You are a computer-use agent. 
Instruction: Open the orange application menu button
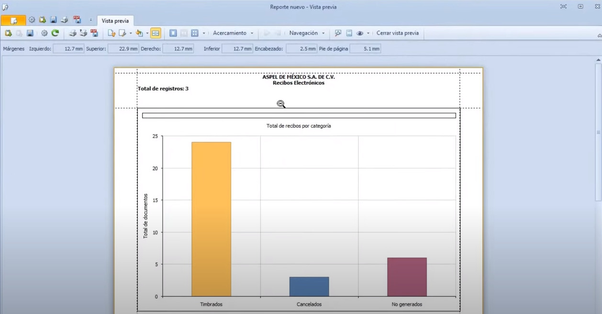13,21
